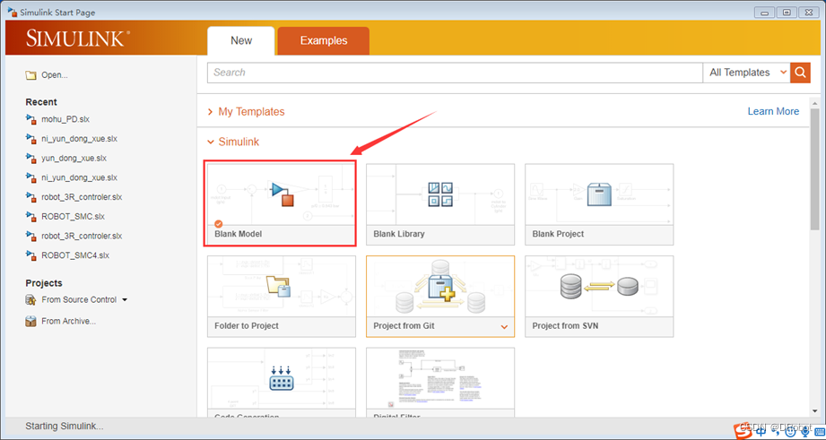Click the Project from SVN label
This screenshot has height=440, width=826.
[x=565, y=326]
